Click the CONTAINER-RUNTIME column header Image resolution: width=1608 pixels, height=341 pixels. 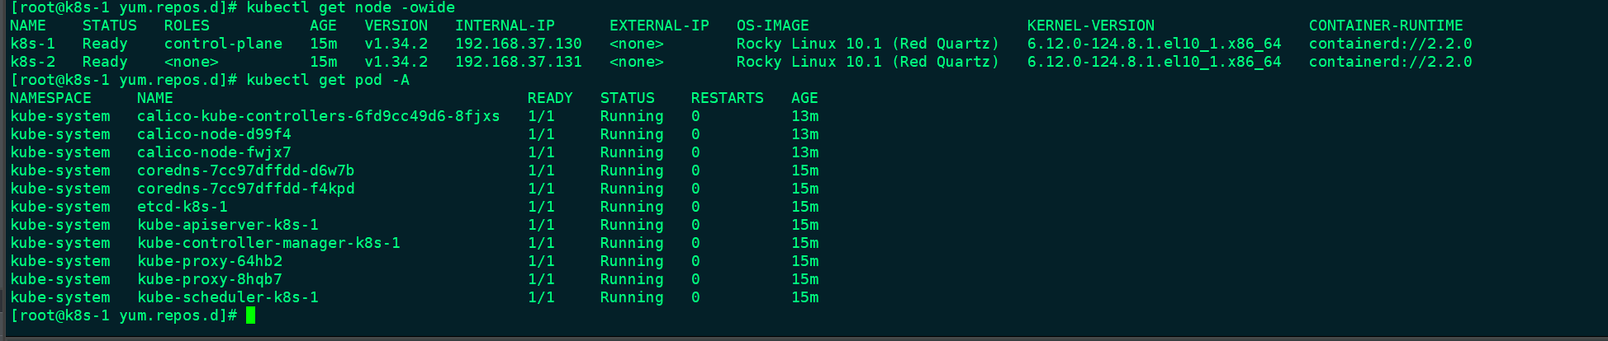(x=1385, y=26)
